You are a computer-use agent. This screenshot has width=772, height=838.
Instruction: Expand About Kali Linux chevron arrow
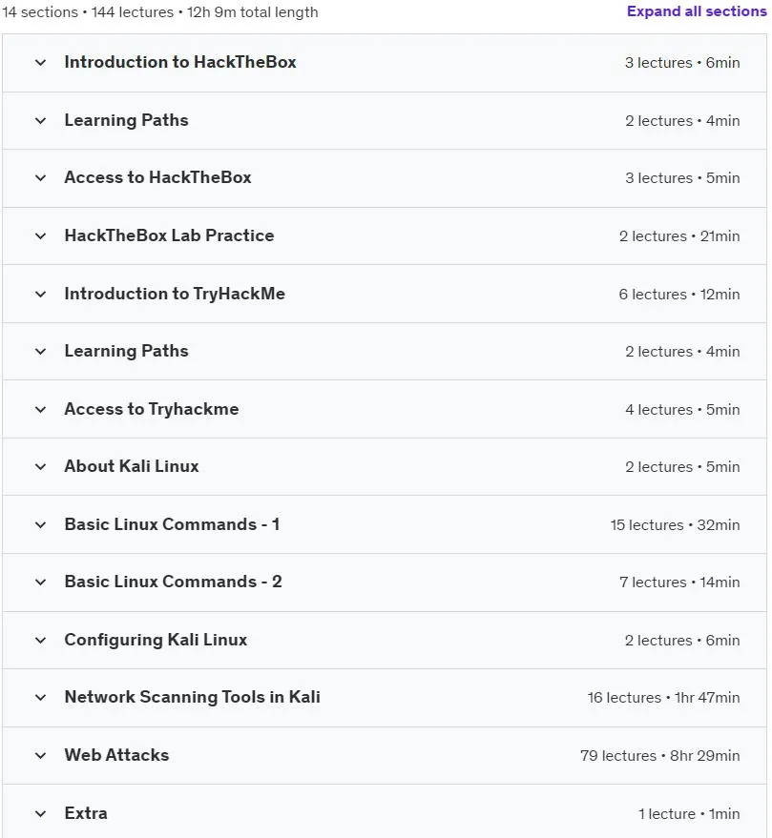coord(40,466)
